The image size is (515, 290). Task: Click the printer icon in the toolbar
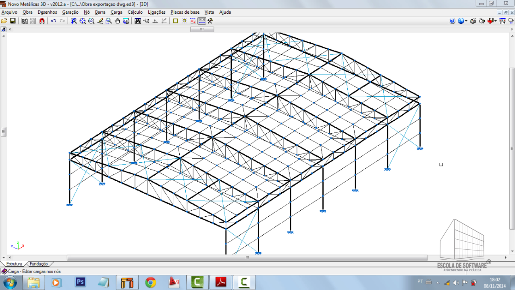click(473, 21)
